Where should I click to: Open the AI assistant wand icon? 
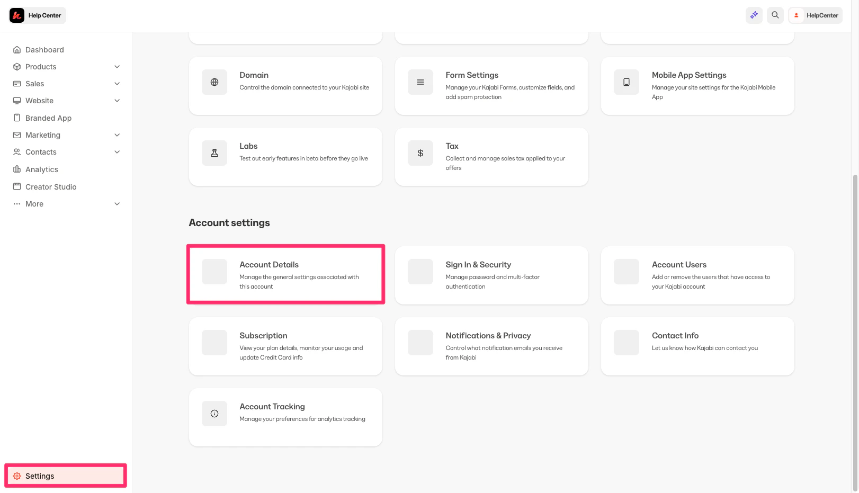(x=754, y=15)
